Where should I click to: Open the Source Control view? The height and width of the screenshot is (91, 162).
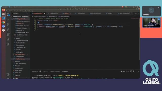8,24
